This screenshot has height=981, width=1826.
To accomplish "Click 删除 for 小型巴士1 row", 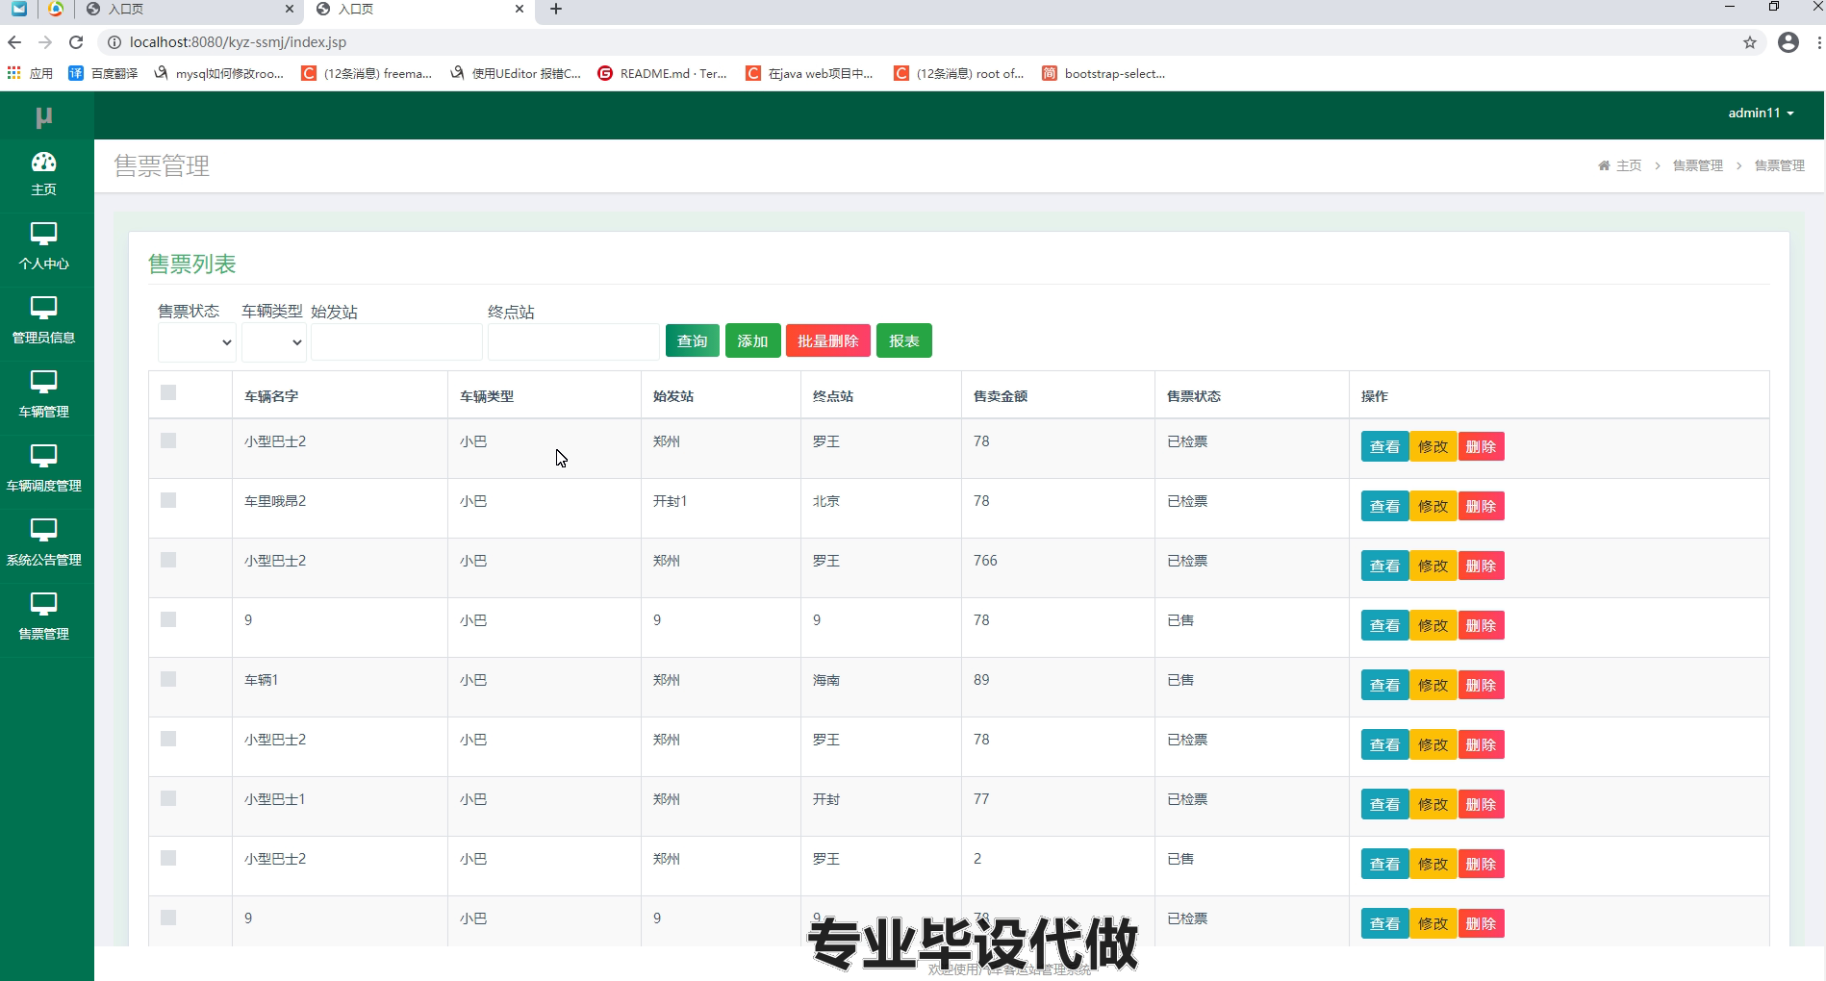I will pyautogui.click(x=1482, y=804).
